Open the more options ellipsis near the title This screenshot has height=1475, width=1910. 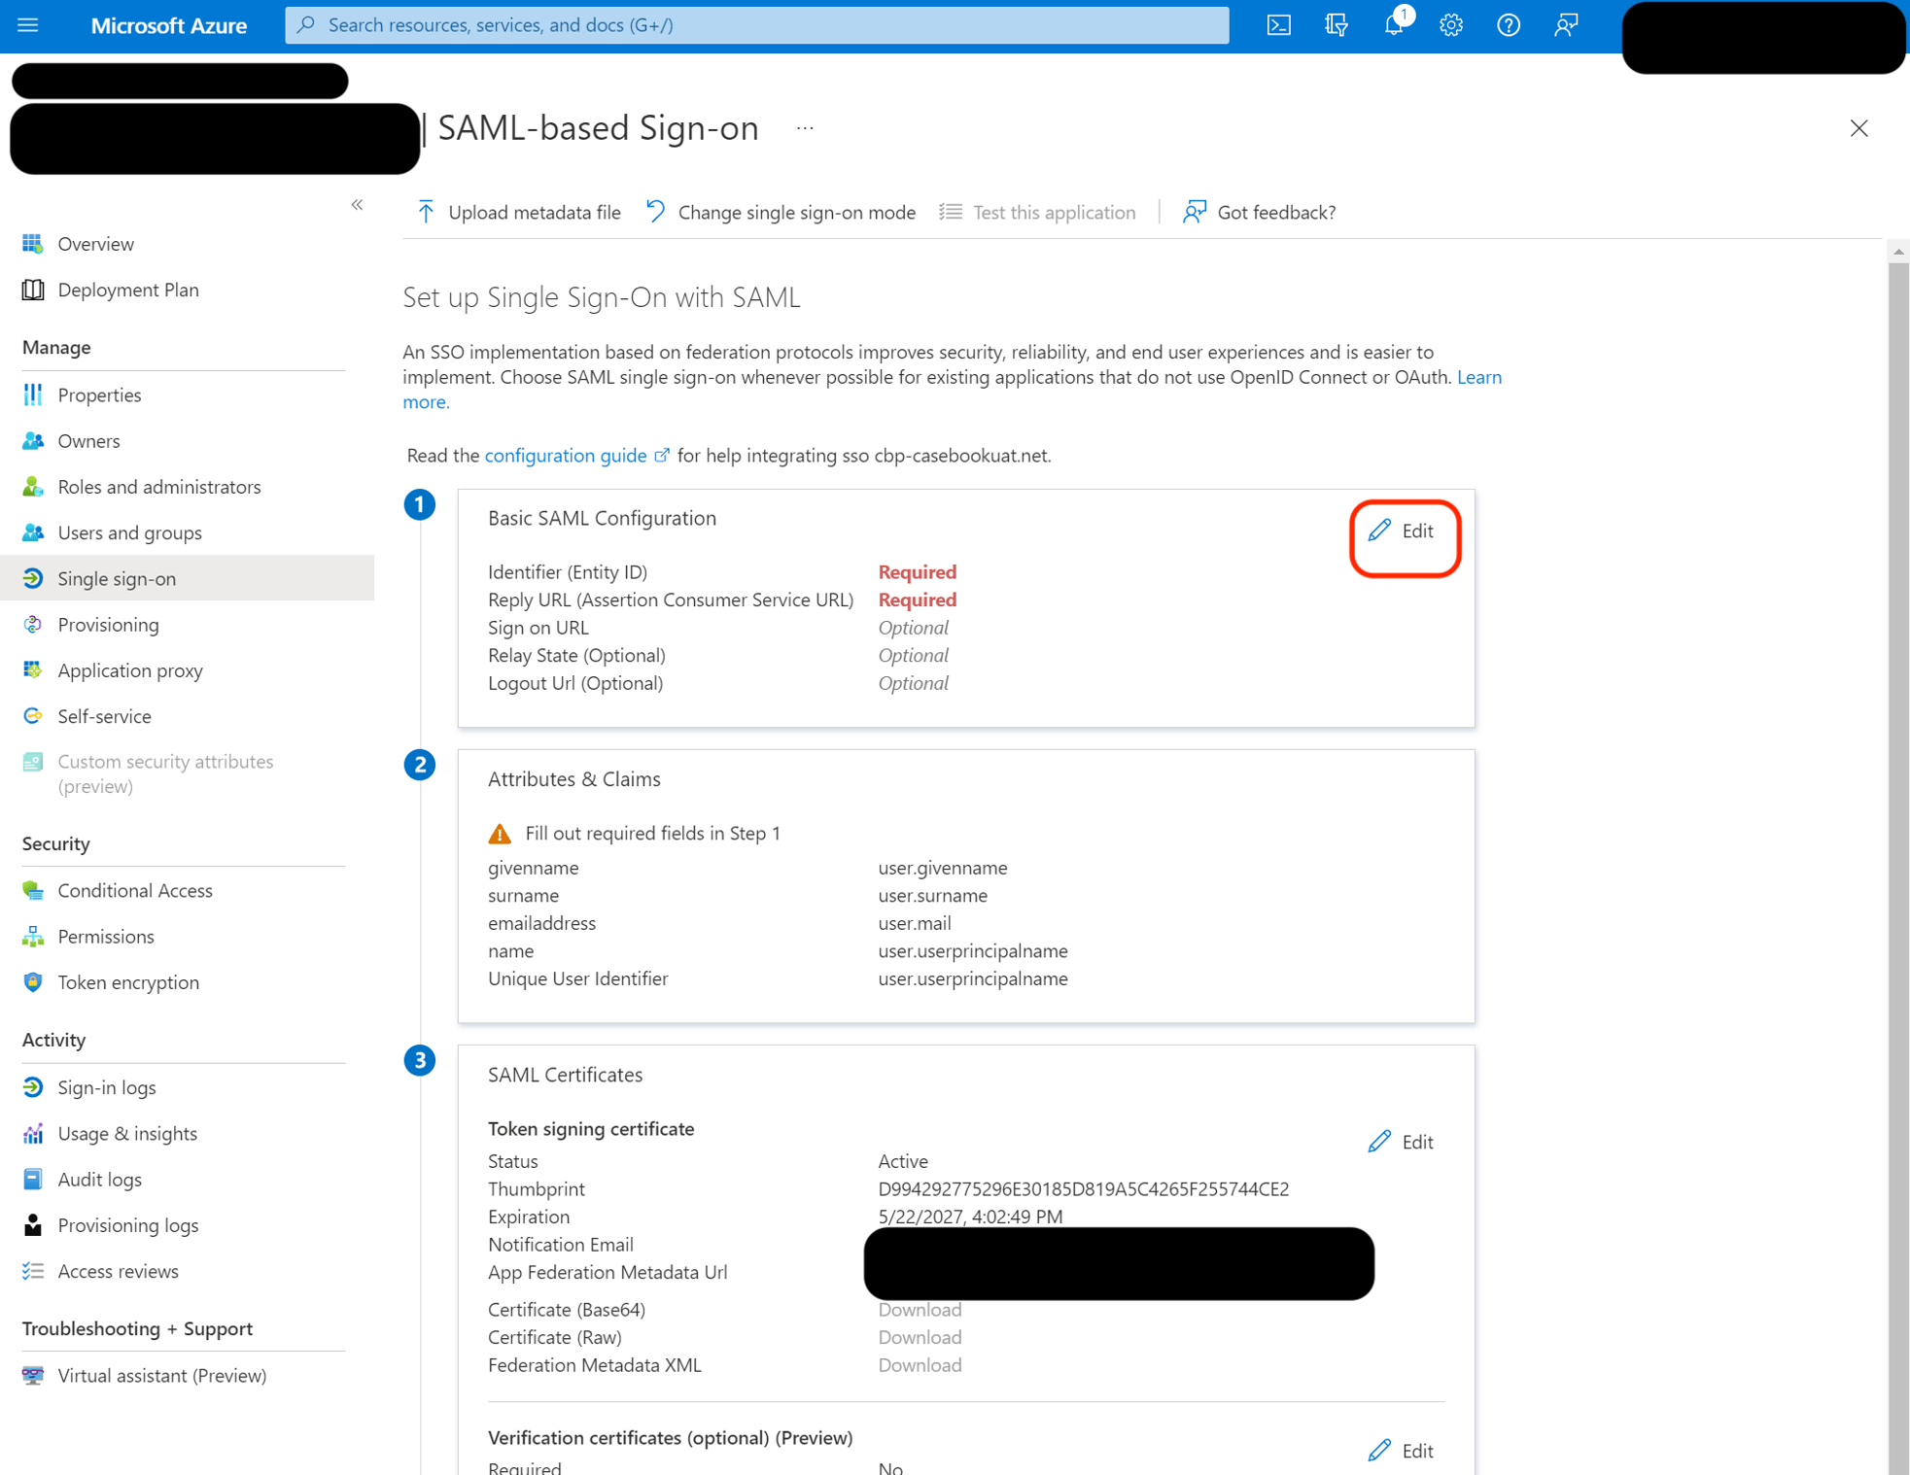pos(804,127)
